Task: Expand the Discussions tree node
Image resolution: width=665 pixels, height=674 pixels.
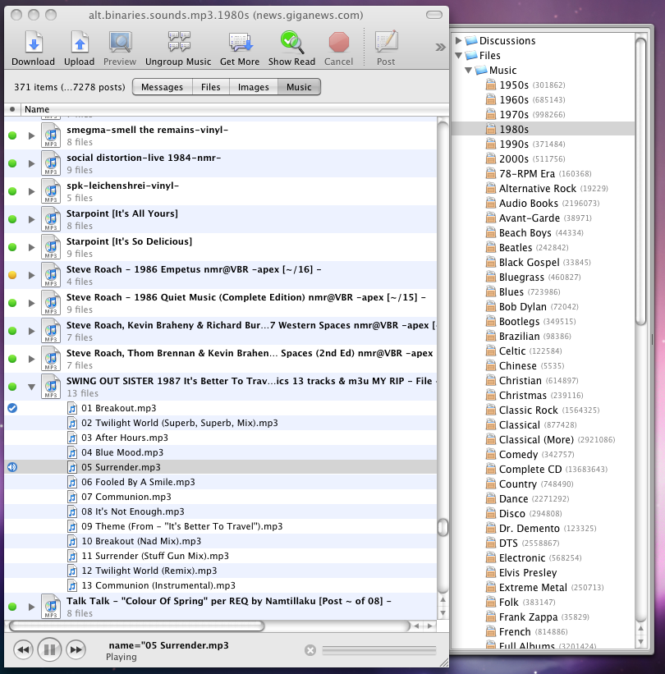Action: coord(458,40)
